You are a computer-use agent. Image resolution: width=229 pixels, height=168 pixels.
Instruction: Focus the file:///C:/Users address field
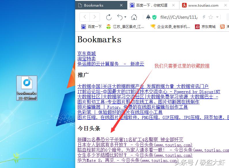pyautogui.click(x=179, y=17)
